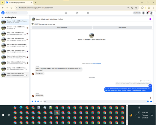Viewport: 156px width, 125px height.
Task: Open the account profile avatar menu
Action: tap(151, 13)
